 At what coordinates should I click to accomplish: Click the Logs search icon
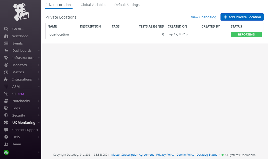pos(6,108)
